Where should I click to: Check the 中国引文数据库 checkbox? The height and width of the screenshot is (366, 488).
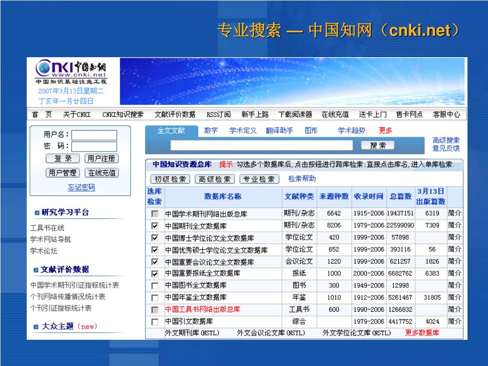[x=155, y=322]
